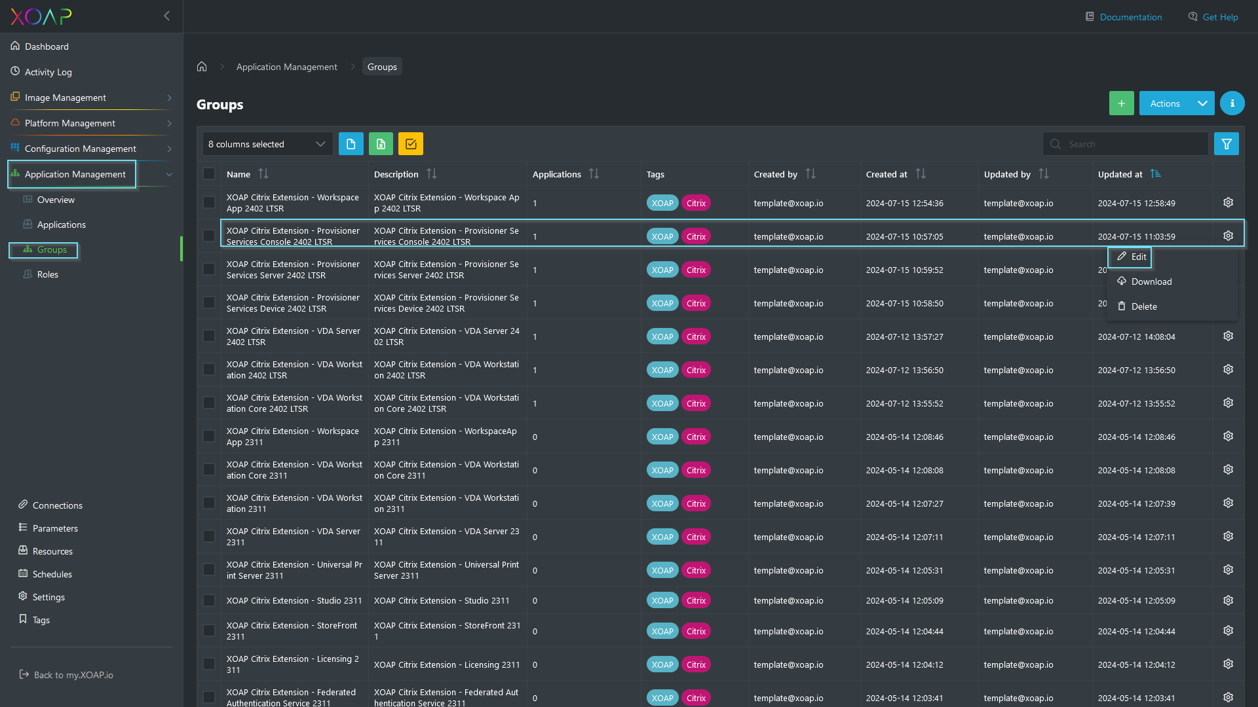The image size is (1258, 707).
Task: Sort by Name column arrows
Action: pos(263,174)
